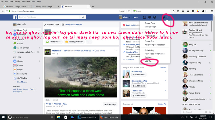Image resolution: width=215 pixels, height=120 pixels.
Task: Open the History menu in menu bar
Action: click(17, 2)
